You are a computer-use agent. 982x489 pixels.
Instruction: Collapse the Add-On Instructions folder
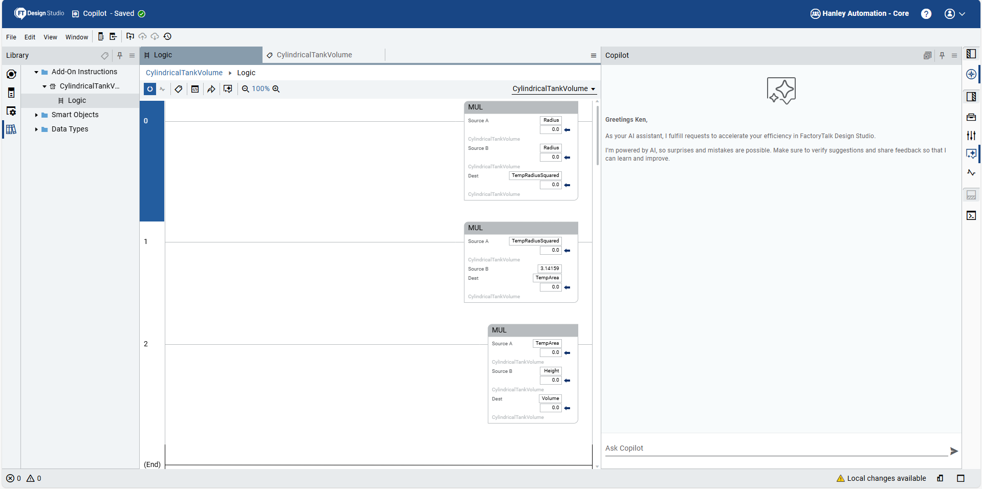pos(36,72)
